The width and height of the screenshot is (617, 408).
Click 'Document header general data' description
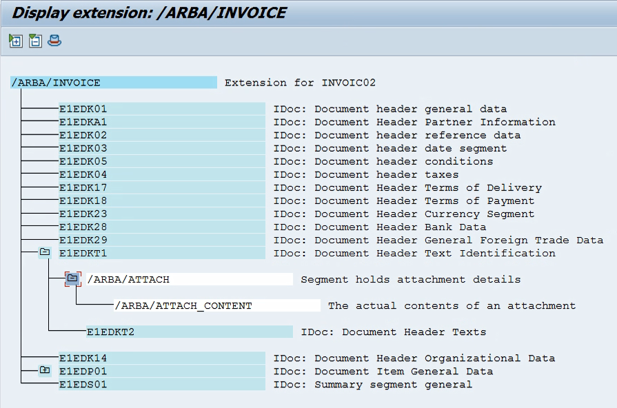(410, 109)
